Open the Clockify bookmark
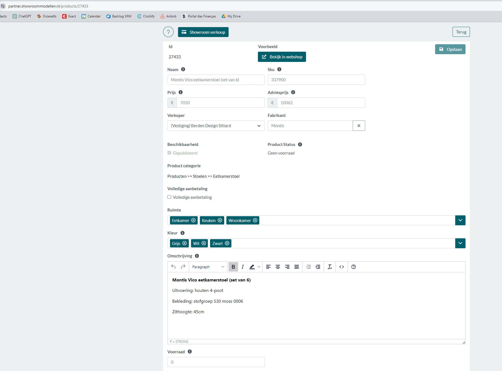 (x=146, y=16)
